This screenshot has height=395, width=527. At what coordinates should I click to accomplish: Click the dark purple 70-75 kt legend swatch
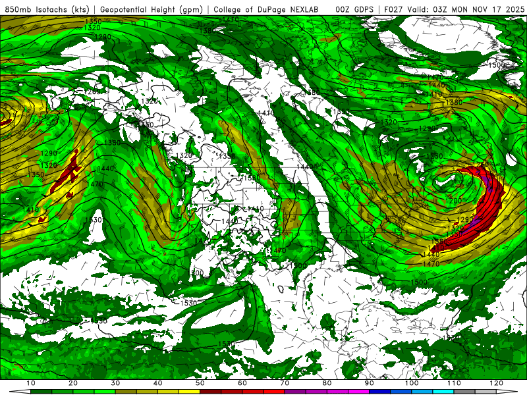point(295,392)
